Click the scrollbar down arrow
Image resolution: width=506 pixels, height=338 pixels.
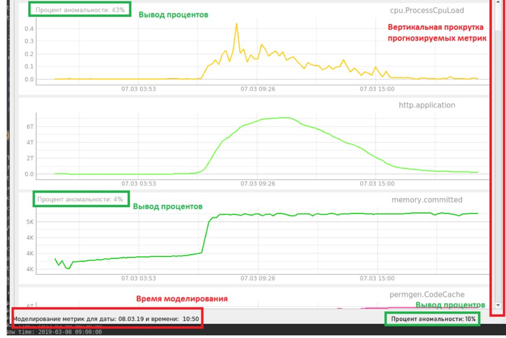tap(498, 305)
